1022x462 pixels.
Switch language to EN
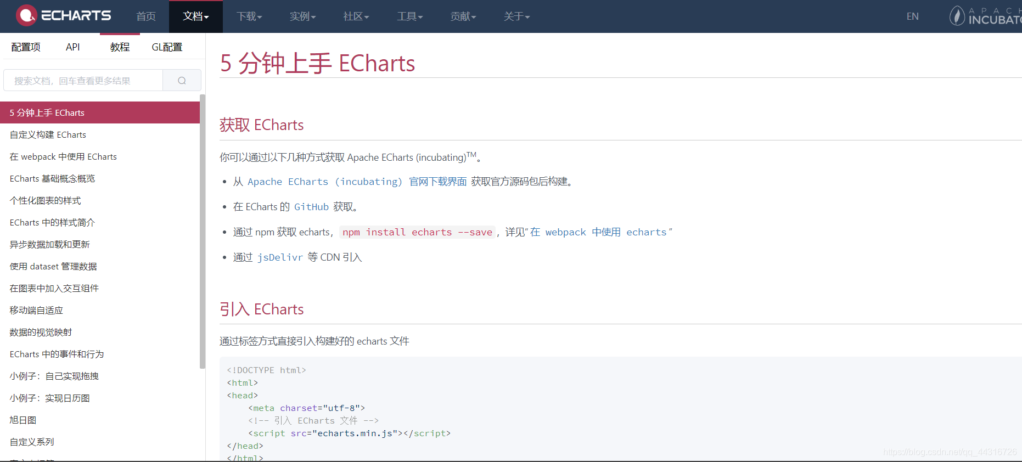(x=912, y=16)
